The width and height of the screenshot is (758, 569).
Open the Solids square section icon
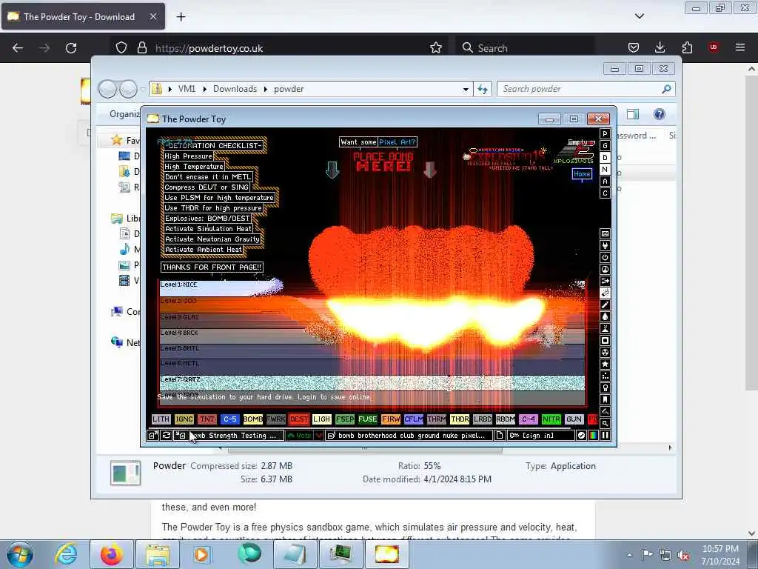tap(605, 341)
